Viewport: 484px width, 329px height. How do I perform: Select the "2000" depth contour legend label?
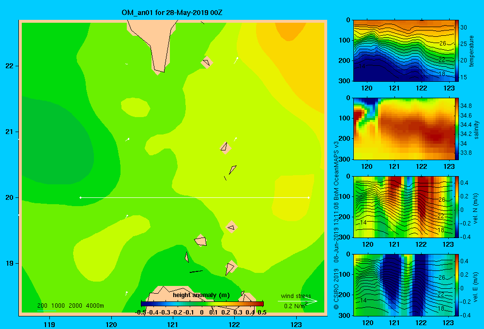pos(76,306)
